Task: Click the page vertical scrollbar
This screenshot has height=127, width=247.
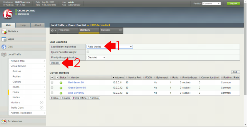Action: click(245, 49)
